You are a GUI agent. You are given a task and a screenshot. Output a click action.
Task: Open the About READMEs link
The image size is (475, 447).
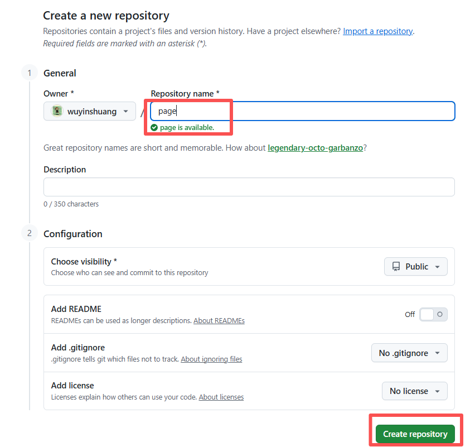click(x=219, y=321)
